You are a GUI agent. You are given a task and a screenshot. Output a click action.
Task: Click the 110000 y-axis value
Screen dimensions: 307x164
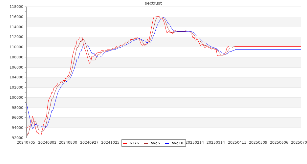[16, 47]
